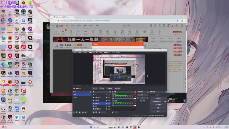Open OBS 文件 menu
Screen dimensions: 229x129
pyautogui.click(x=75, y=52)
